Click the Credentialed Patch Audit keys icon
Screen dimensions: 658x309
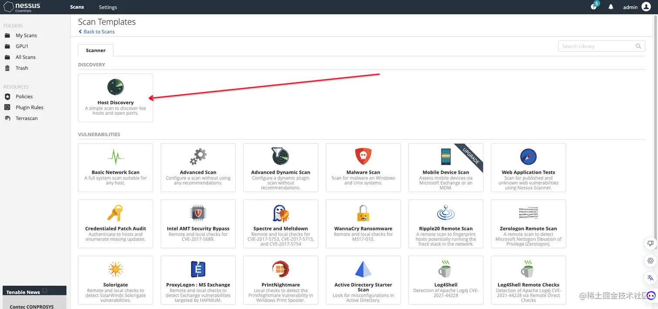(115, 213)
